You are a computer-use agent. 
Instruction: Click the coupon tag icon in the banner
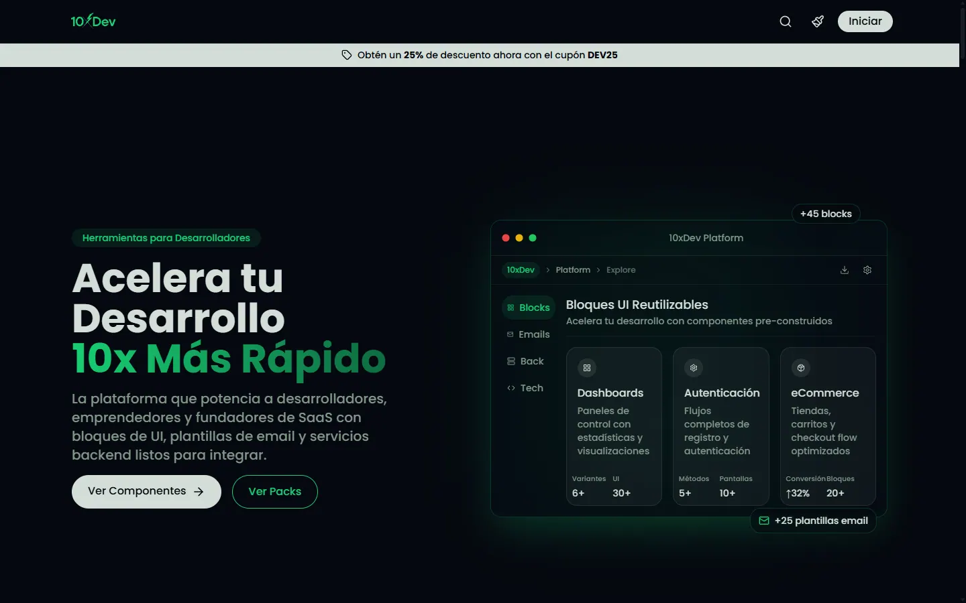347,55
